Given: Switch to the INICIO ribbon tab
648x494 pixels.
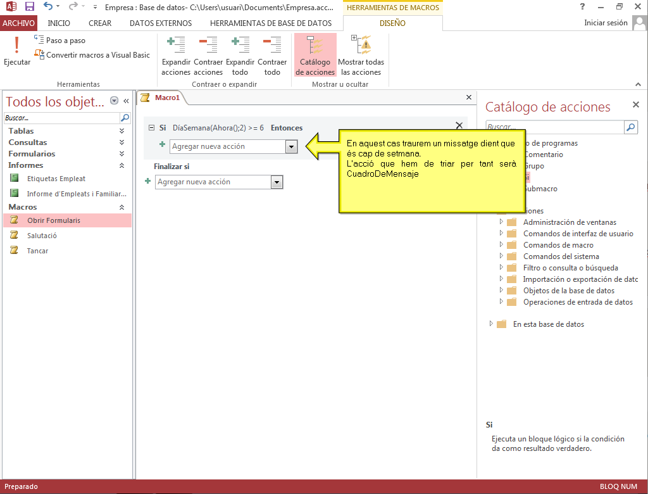Looking at the screenshot, I should pos(59,23).
